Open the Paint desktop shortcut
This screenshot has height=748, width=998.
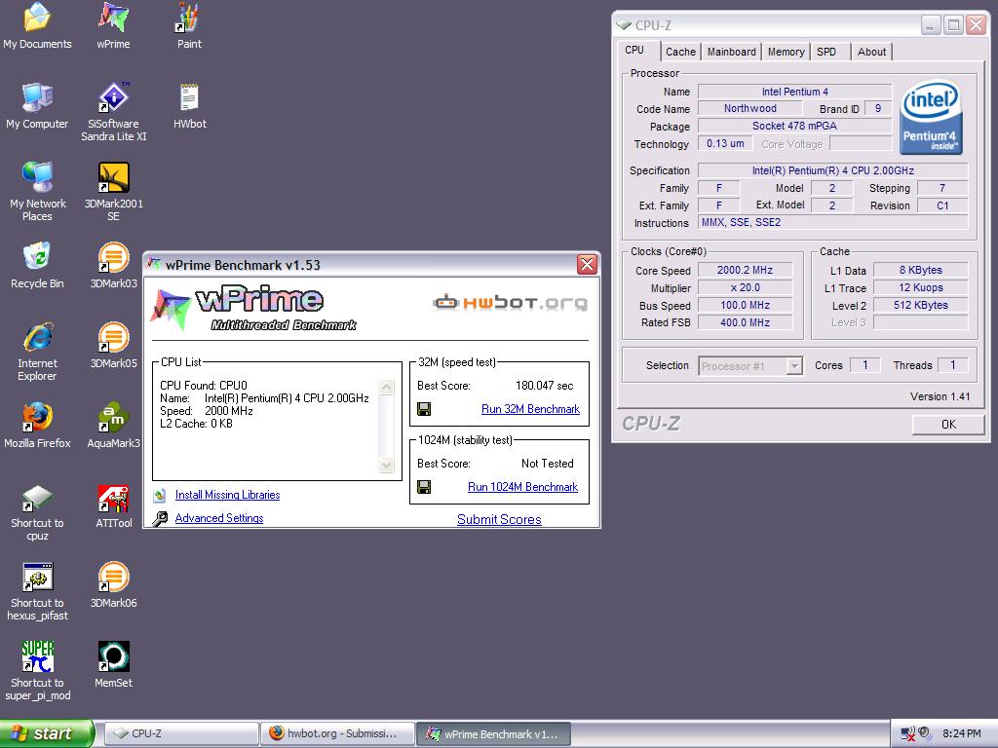coord(189,25)
